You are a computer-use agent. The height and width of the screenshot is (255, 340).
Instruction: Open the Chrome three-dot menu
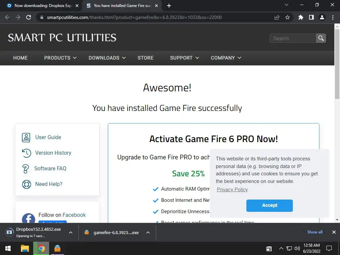coord(333,17)
